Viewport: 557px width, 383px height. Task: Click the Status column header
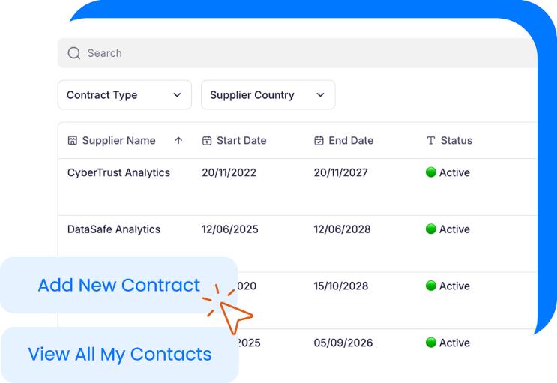456,140
